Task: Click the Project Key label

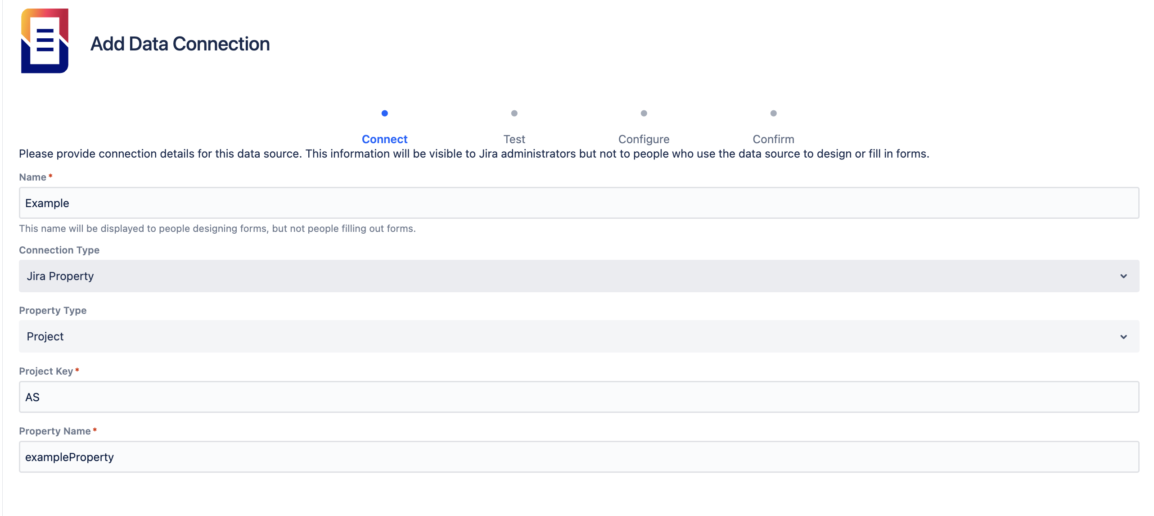Action: point(46,371)
